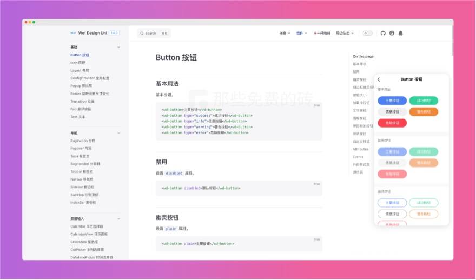This screenshot has height=280, width=476.
Task: Tap the green outlined plain 成功按钮
Action: [424, 203]
